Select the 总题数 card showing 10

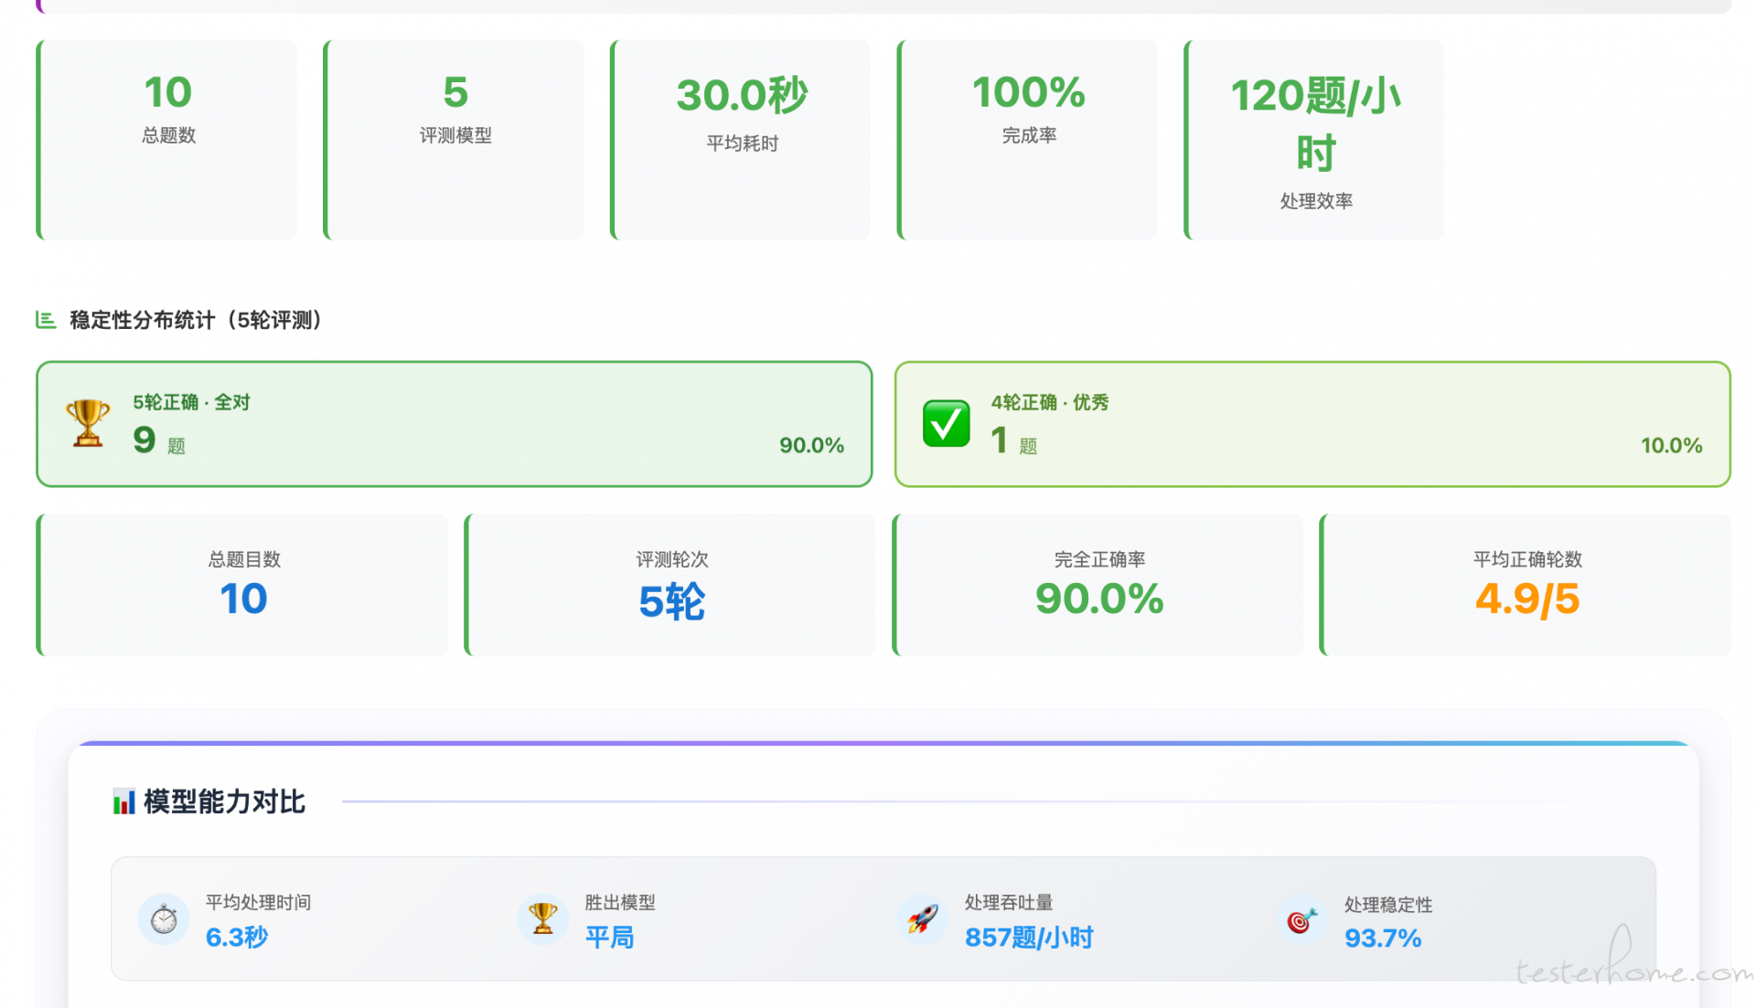pyautogui.click(x=167, y=140)
